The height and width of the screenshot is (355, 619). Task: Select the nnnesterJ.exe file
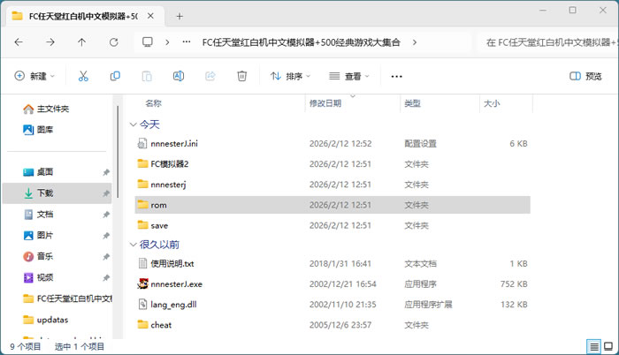(x=176, y=284)
